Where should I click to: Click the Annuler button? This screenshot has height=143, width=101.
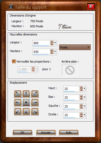tap(46, 132)
